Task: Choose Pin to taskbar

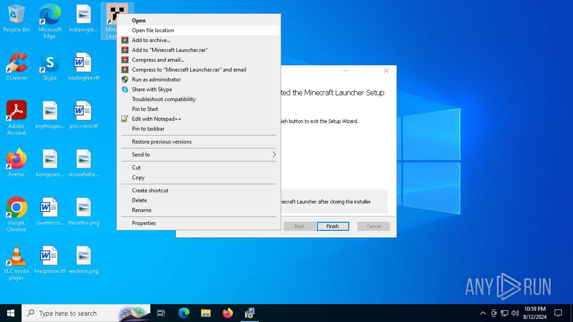Action: tap(199, 129)
